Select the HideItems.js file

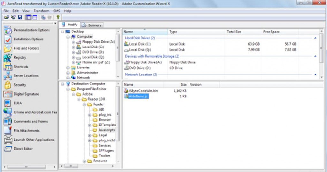coord(138,96)
